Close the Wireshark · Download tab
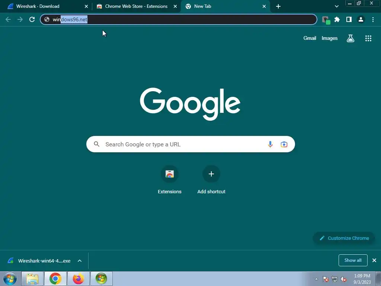381x286 pixels. (x=86, y=6)
